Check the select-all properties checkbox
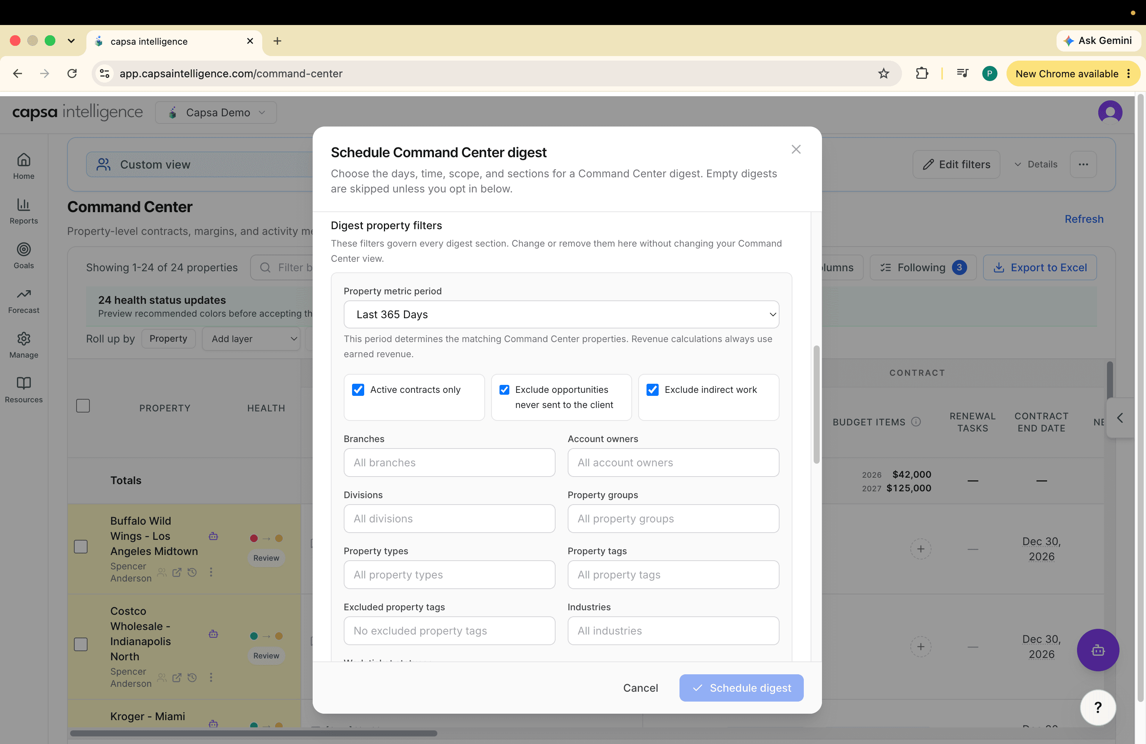The height and width of the screenshot is (744, 1146). coord(83,406)
